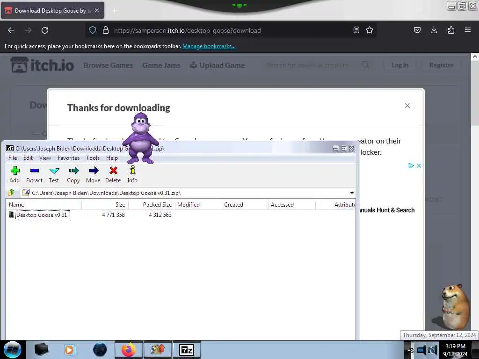Screen dimensions: 479x359
Task: Expand the 7-Zip address path dropdown
Action: click(352, 193)
